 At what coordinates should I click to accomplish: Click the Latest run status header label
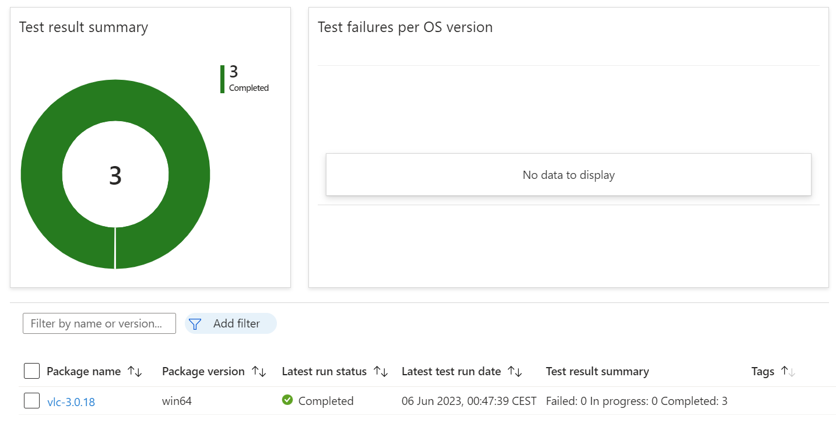point(324,372)
